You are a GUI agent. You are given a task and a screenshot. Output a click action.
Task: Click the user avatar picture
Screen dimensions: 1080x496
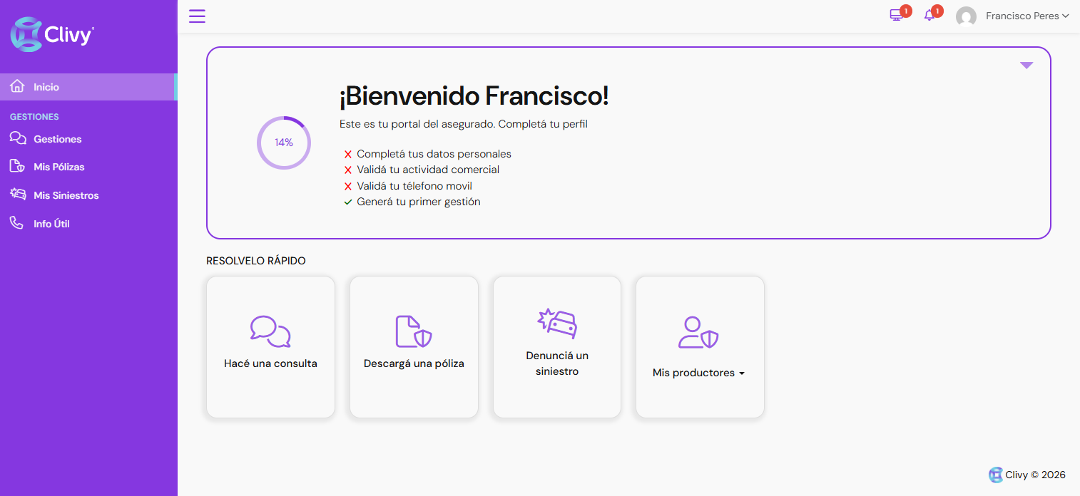(x=966, y=16)
